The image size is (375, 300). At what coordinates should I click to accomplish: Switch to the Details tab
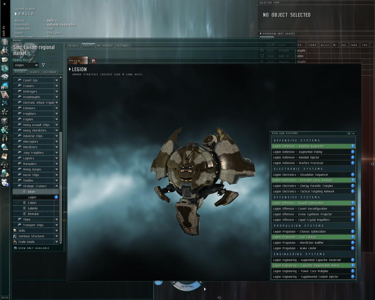click(x=74, y=46)
